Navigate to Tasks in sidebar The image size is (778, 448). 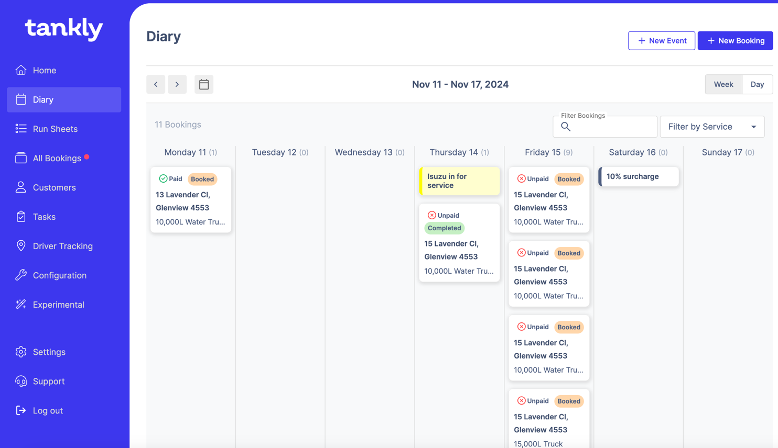[x=44, y=217]
